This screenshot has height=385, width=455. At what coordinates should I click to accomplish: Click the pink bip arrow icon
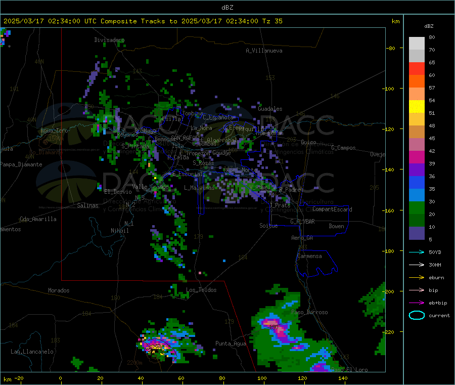coord(417,290)
